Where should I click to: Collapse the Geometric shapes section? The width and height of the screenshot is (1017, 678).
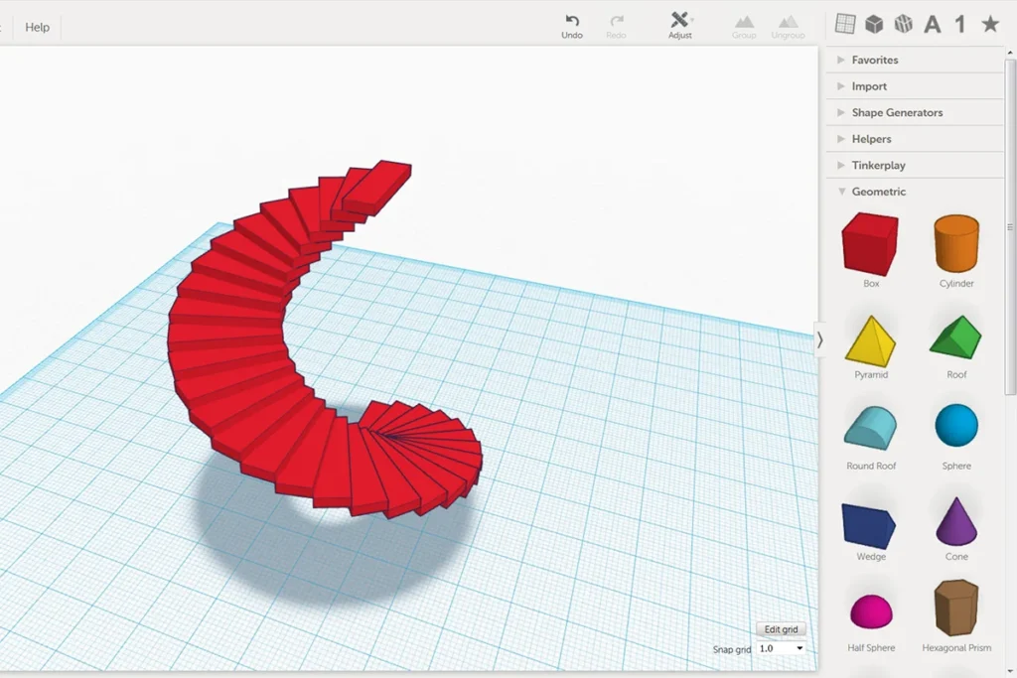click(878, 192)
